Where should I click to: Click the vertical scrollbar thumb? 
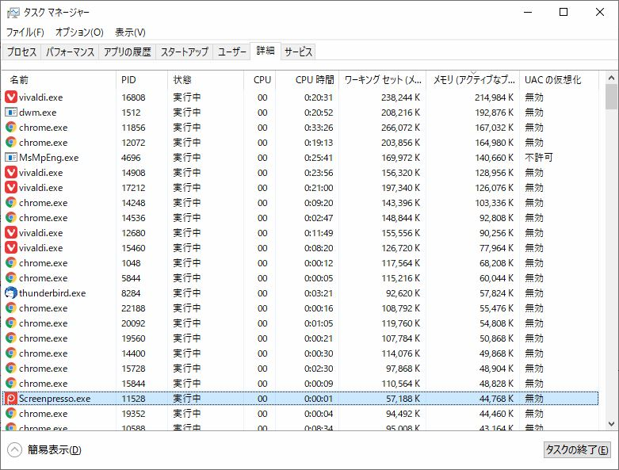tap(612, 97)
